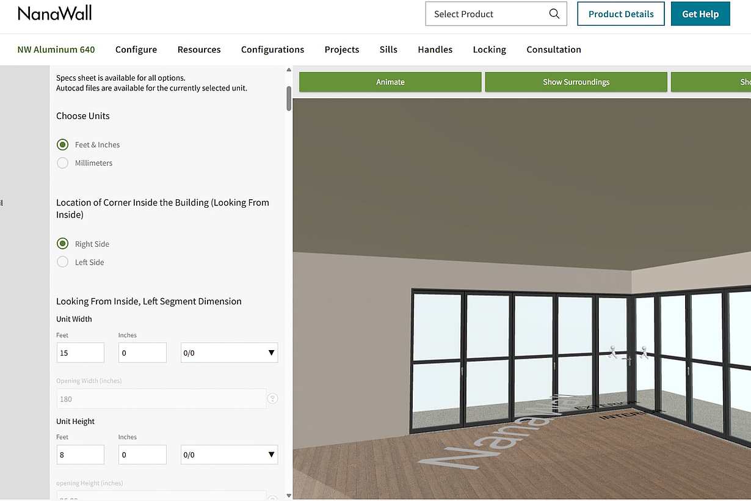
Task: Open Unit Width fraction dropdown
Action: point(230,353)
